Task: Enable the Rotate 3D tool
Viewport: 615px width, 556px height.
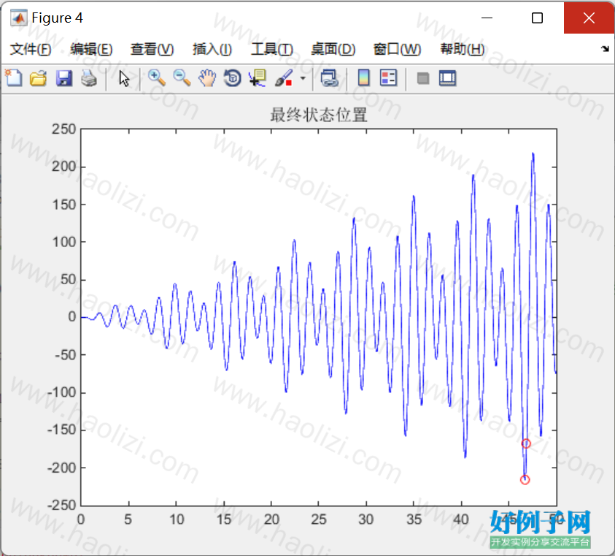Action: pyautogui.click(x=232, y=78)
